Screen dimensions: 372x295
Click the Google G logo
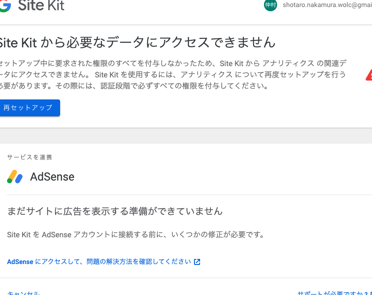coord(5,6)
